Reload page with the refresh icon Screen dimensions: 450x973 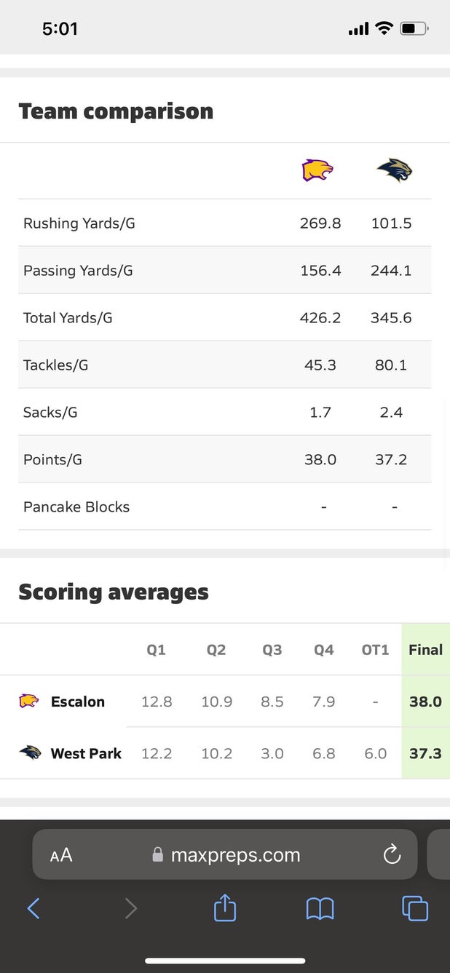(392, 854)
